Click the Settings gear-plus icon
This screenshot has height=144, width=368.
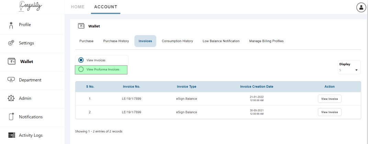click(11, 43)
